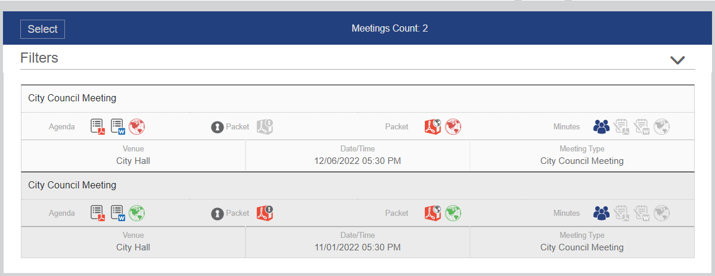Open Agenda Word document for 12/06/2022 meeting
The height and width of the screenshot is (276, 715).
[x=118, y=126]
